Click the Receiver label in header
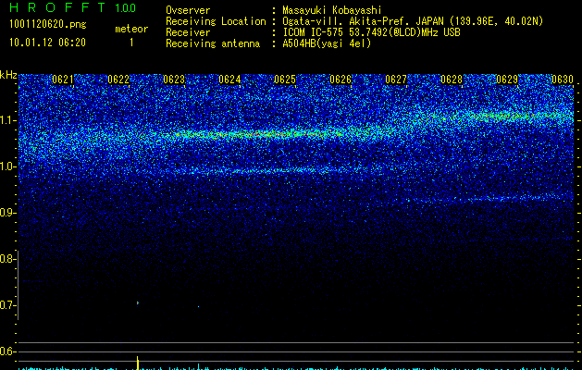 point(188,32)
